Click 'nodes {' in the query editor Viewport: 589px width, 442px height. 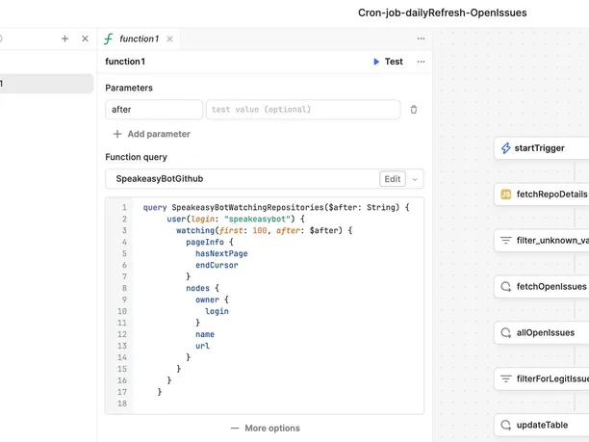point(202,288)
